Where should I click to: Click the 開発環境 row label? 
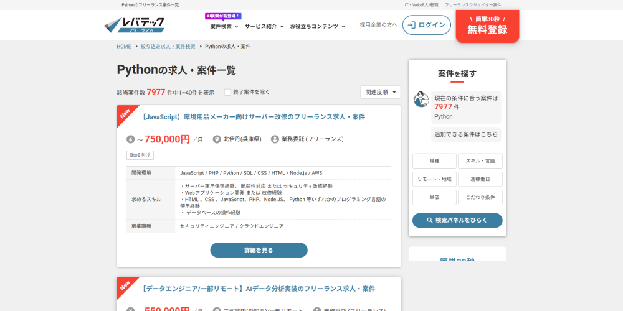pyautogui.click(x=141, y=173)
